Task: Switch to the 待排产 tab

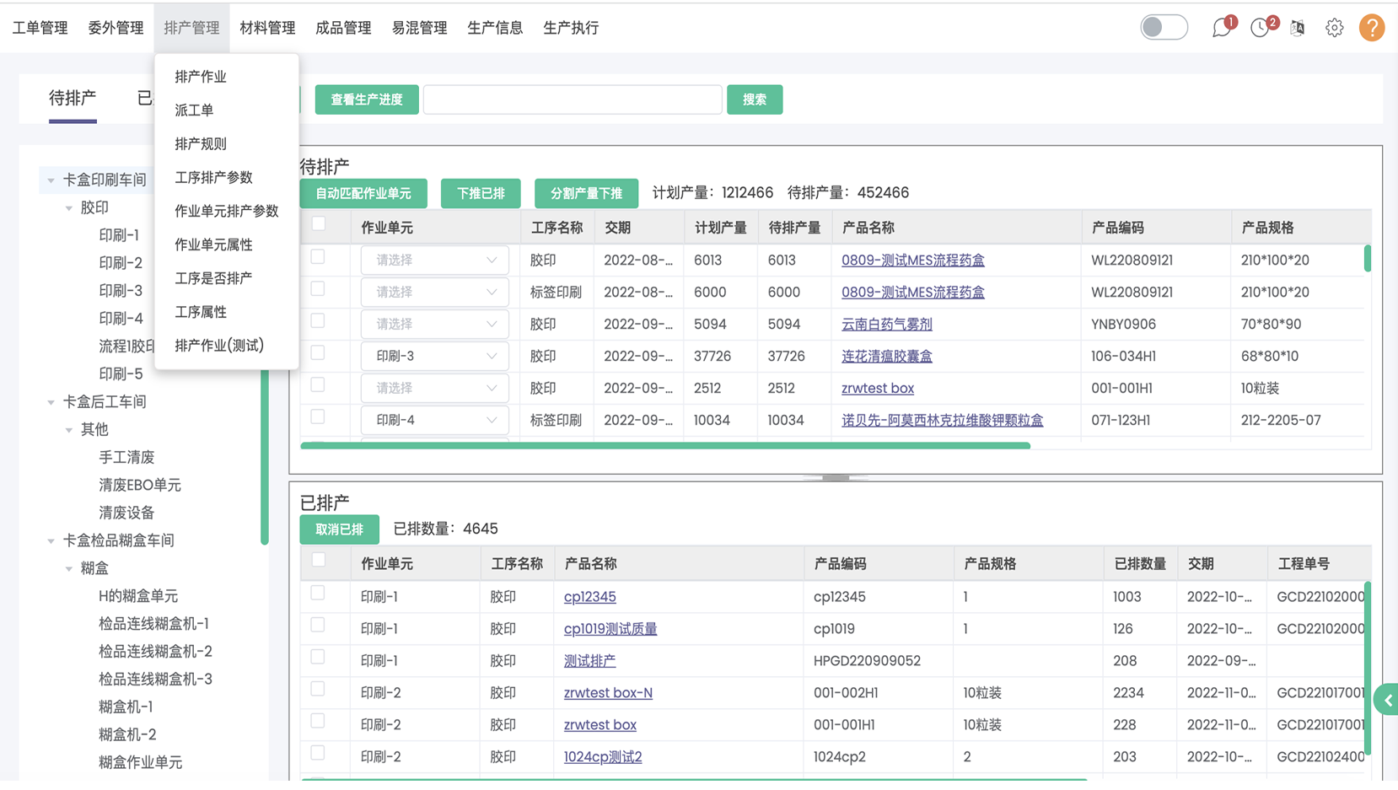Action: coord(73,99)
